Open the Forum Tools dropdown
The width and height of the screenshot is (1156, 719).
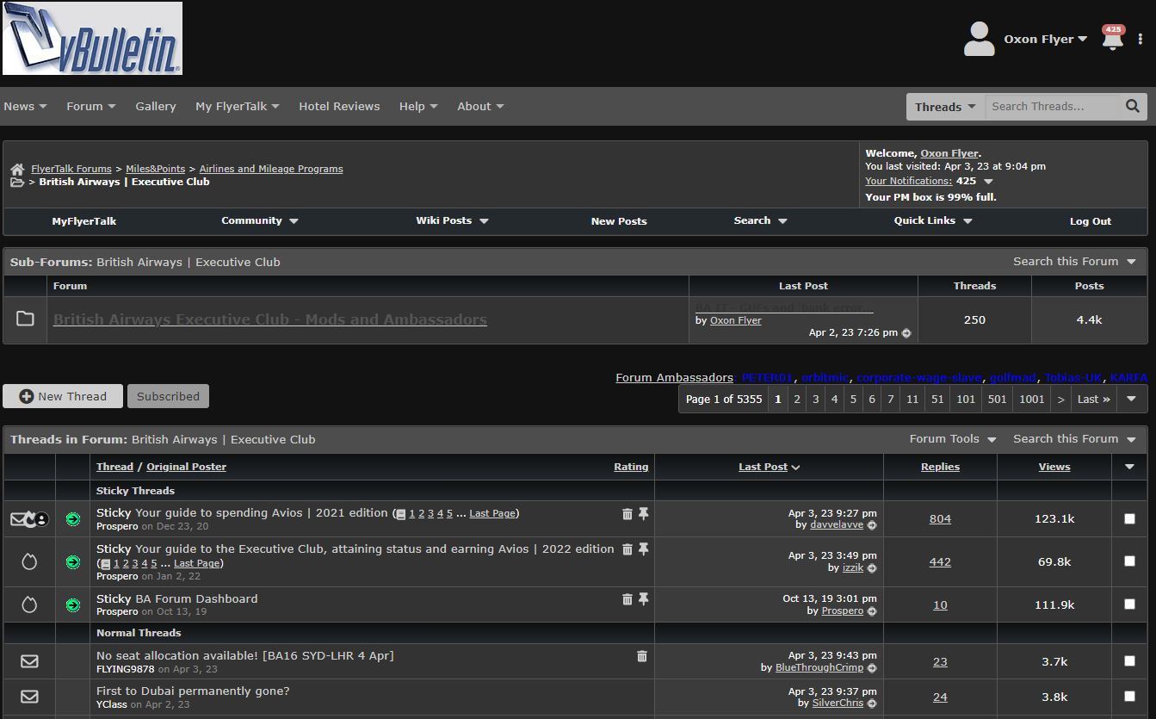pos(953,439)
